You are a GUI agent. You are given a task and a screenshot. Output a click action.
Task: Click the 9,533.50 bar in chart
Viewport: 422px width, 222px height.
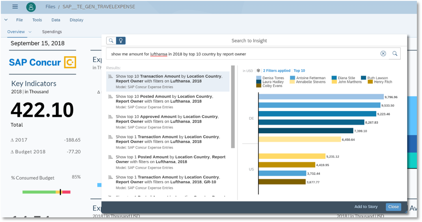320,105
